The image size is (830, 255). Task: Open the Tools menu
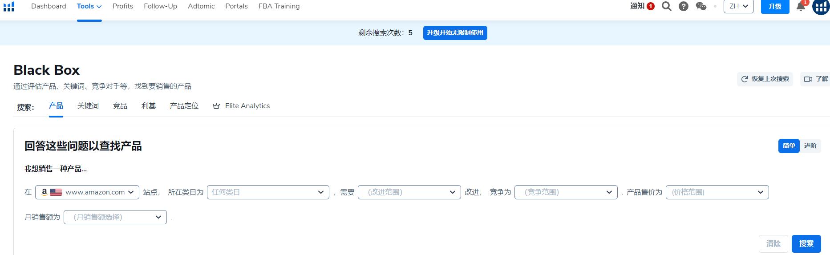coord(89,6)
